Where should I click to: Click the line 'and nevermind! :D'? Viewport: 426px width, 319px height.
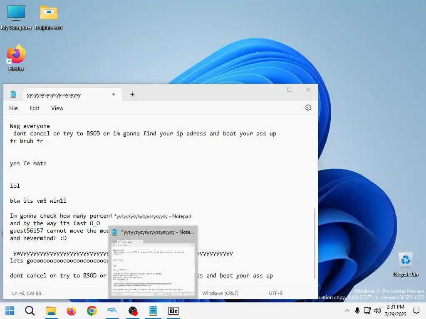tap(38, 238)
